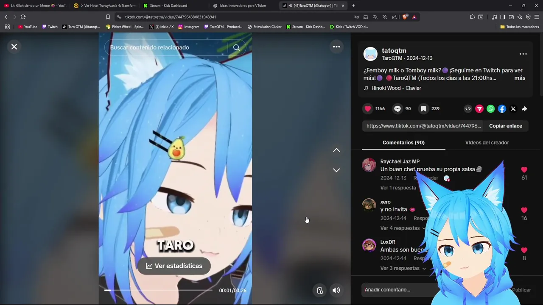Open the creator's three-dot options menu
The image size is (543, 305).
coord(523,54)
